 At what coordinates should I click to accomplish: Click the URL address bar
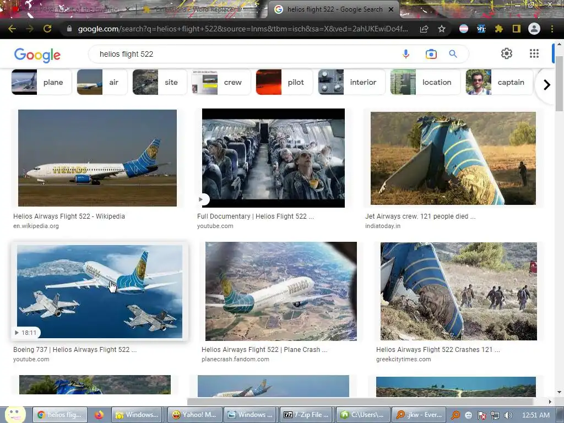(x=243, y=29)
